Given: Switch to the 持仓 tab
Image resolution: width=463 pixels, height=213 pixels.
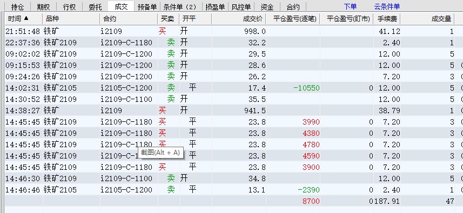Looking at the screenshot, I should coord(17,6).
